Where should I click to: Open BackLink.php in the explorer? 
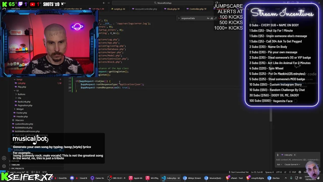pyautogui.click(x=24, y=102)
